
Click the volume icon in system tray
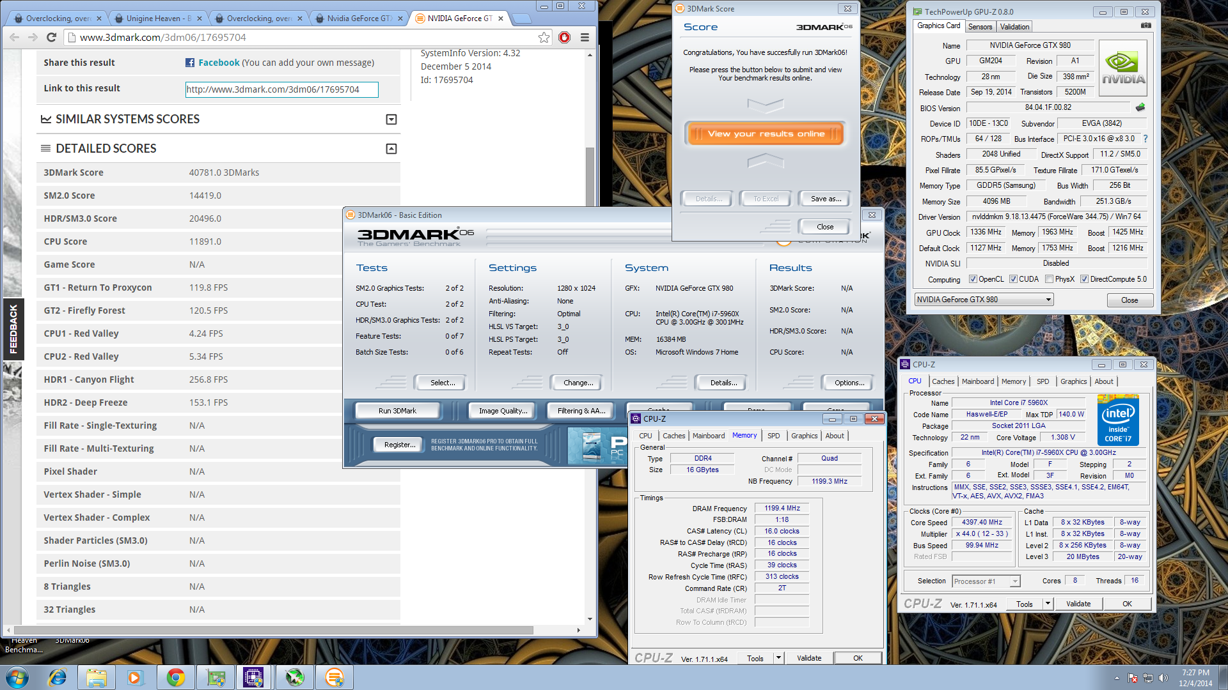1163,678
